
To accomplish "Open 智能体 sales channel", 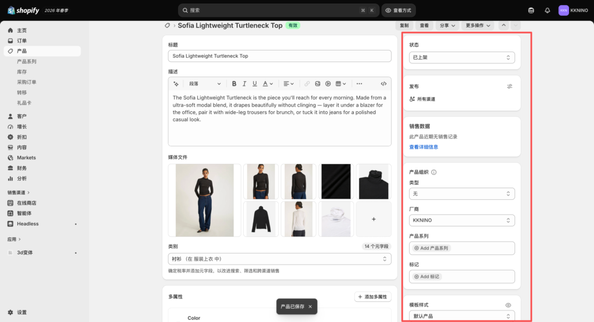I will 42,213.
